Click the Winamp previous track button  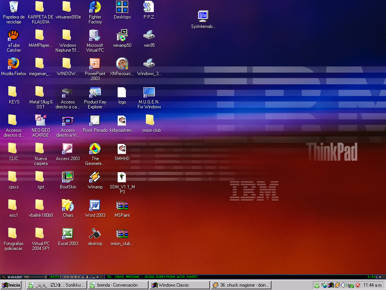65,277
